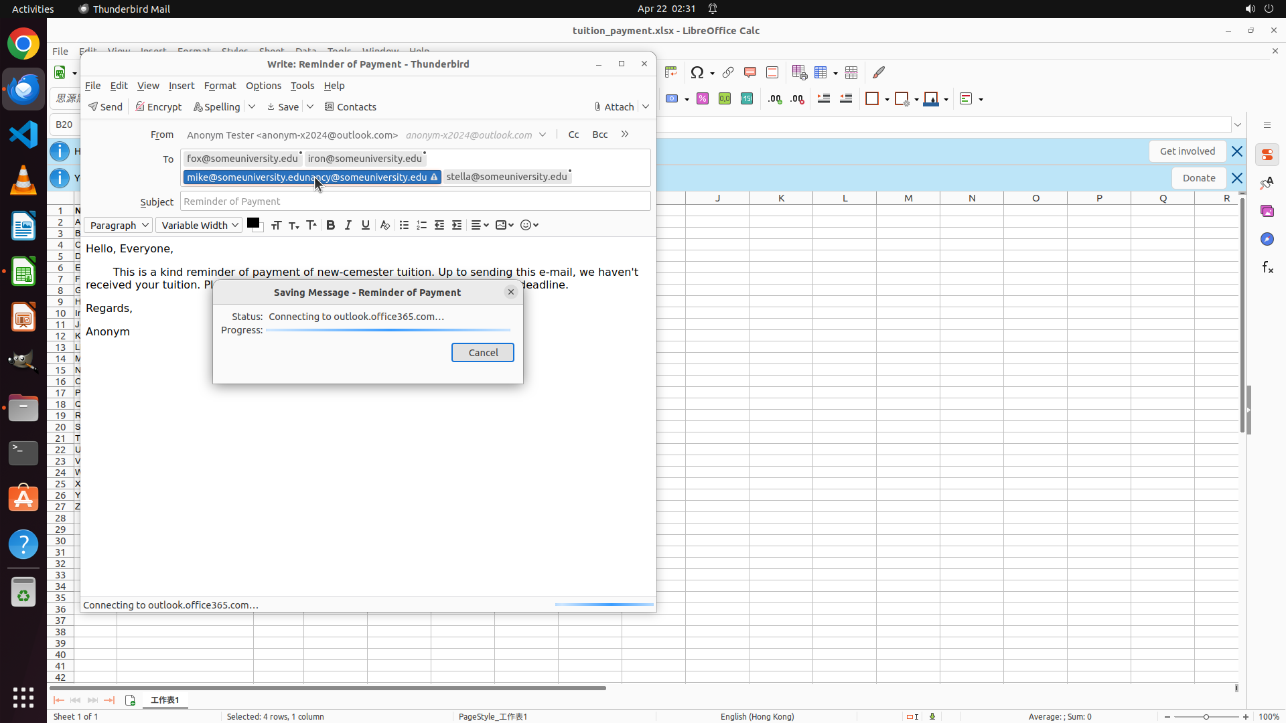
Task: Open the Variable Width font dropdown
Action: click(x=199, y=226)
